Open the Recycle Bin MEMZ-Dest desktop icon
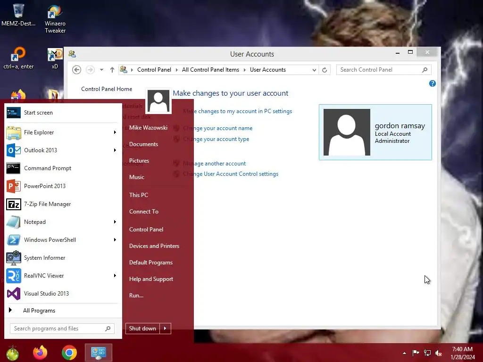The width and height of the screenshot is (483, 362). pos(18,15)
